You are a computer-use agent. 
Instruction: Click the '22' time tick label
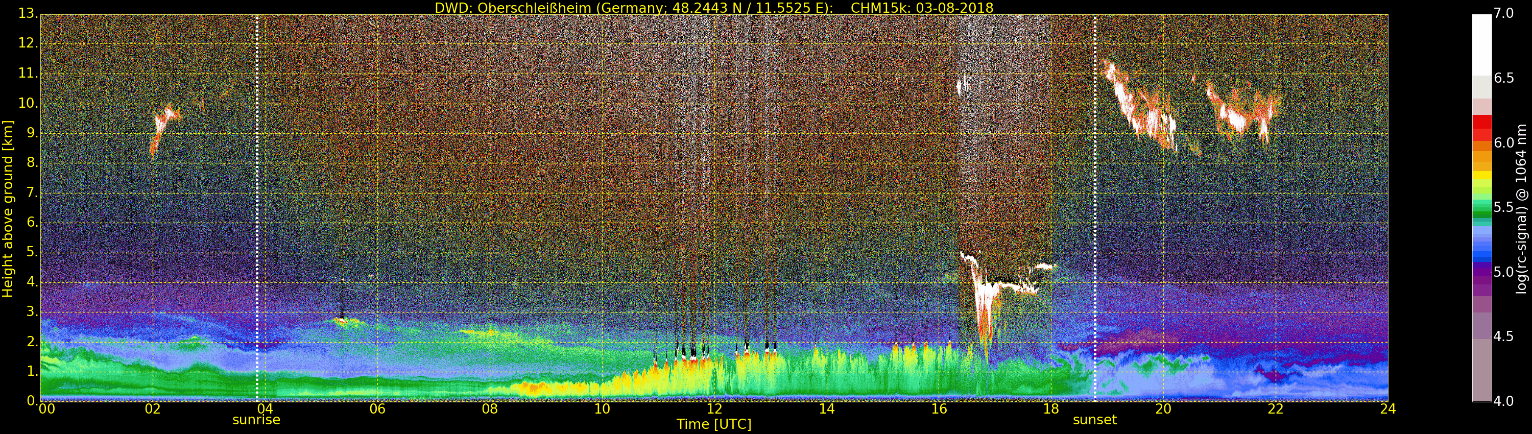click(1276, 409)
